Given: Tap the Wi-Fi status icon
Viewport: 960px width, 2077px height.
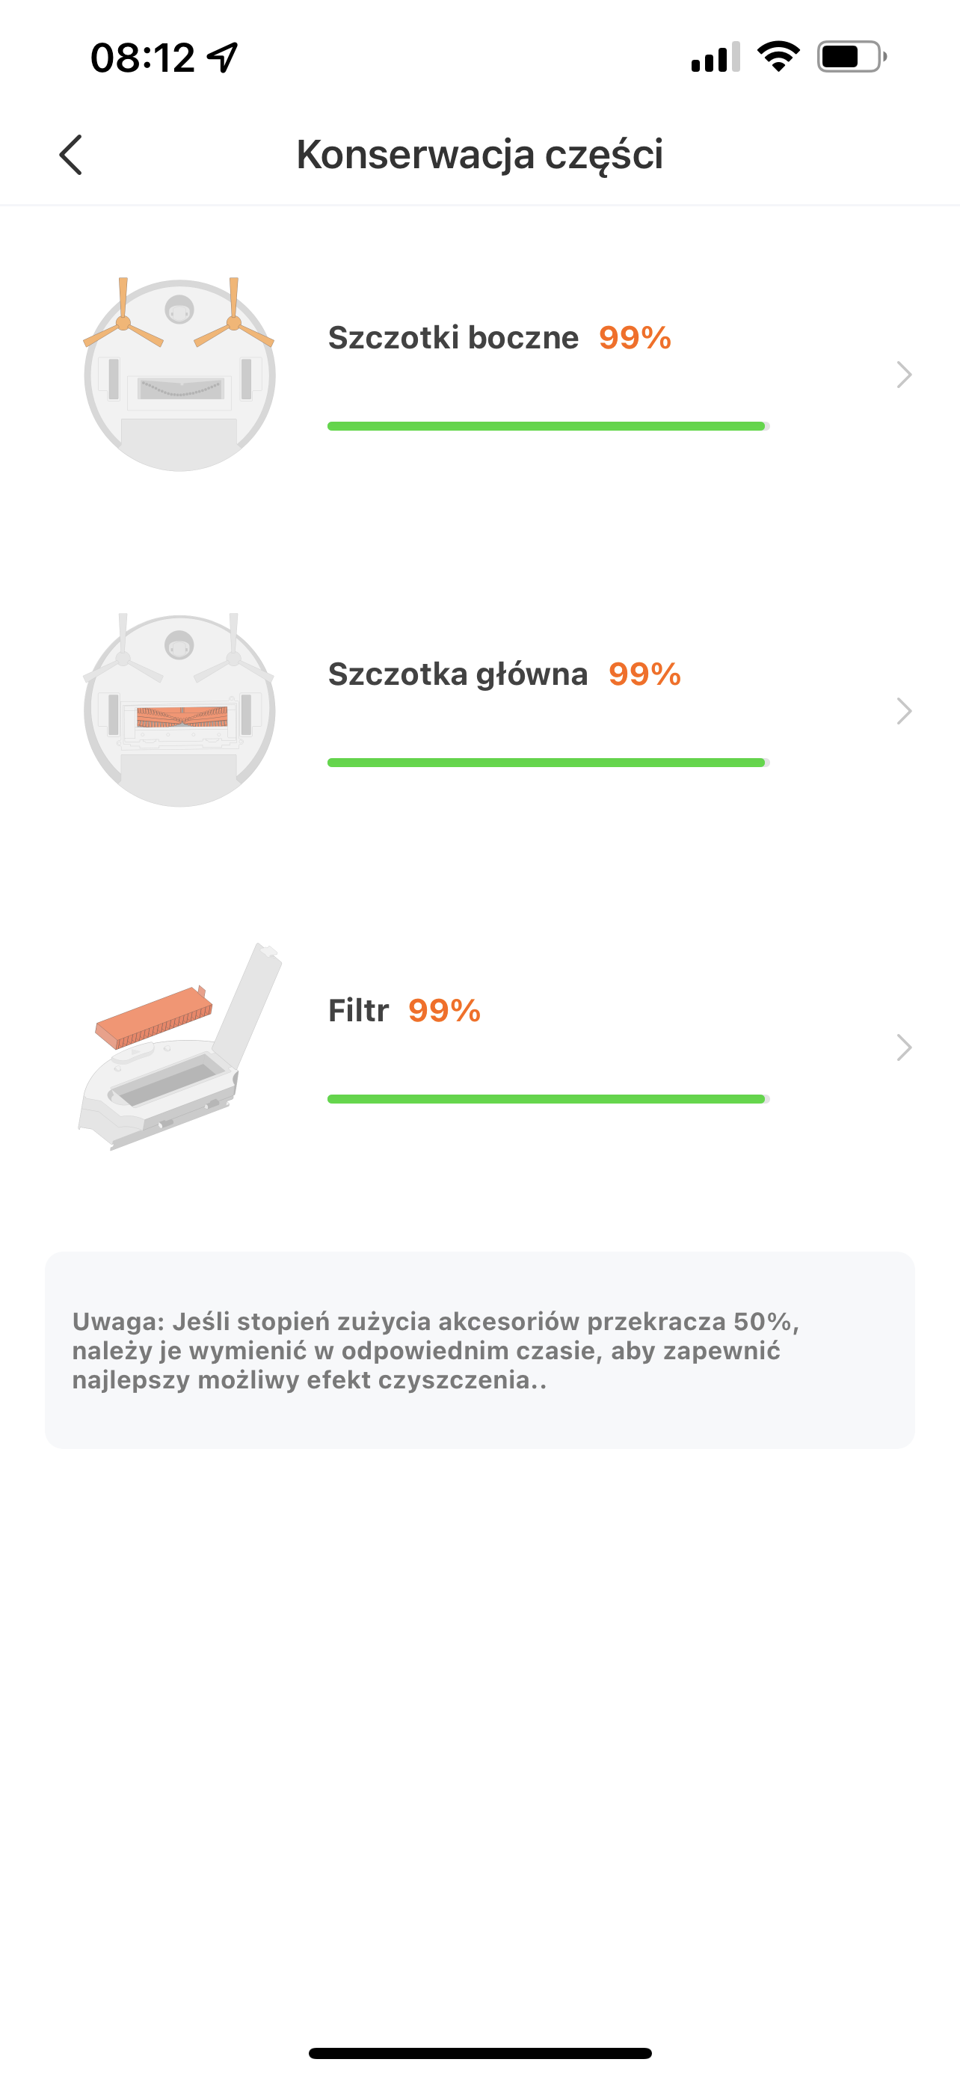Looking at the screenshot, I should [x=778, y=58].
